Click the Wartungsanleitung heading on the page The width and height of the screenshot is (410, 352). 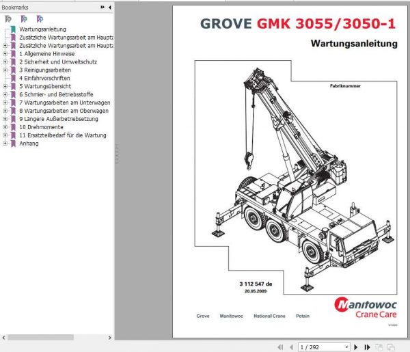[354, 44]
